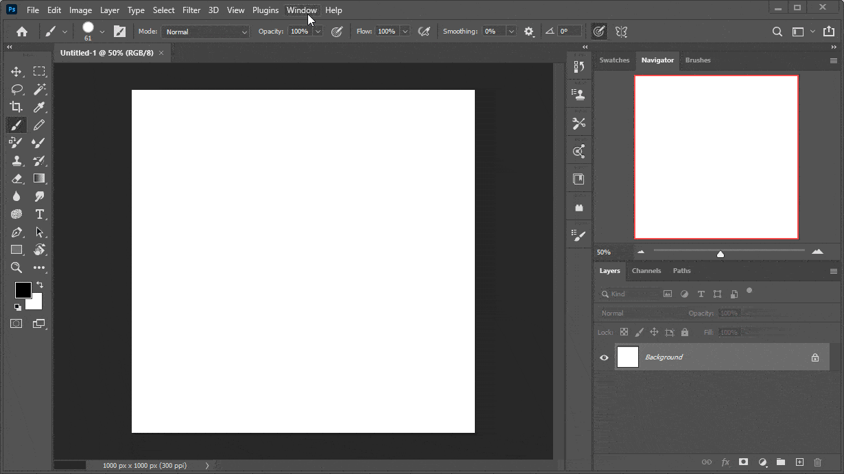Viewport: 844px width, 474px height.
Task: Open the tool preset picker brush dropdown
Action: tap(56, 32)
